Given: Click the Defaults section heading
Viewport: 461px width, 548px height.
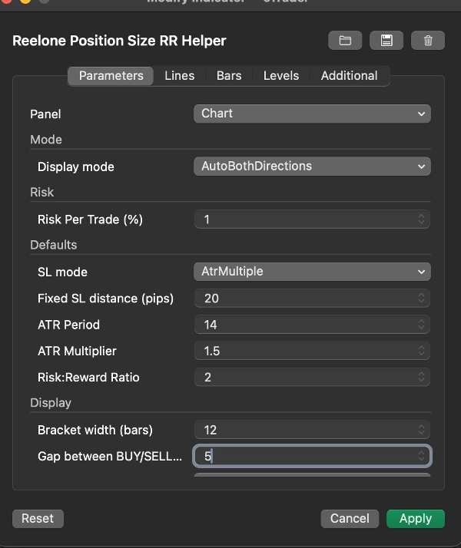Looking at the screenshot, I should [x=54, y=245].
